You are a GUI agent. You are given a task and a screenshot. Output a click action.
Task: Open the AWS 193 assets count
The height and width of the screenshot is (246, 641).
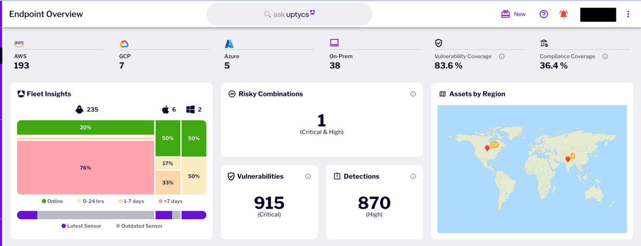pyautogui.click(x=21, y=65)
